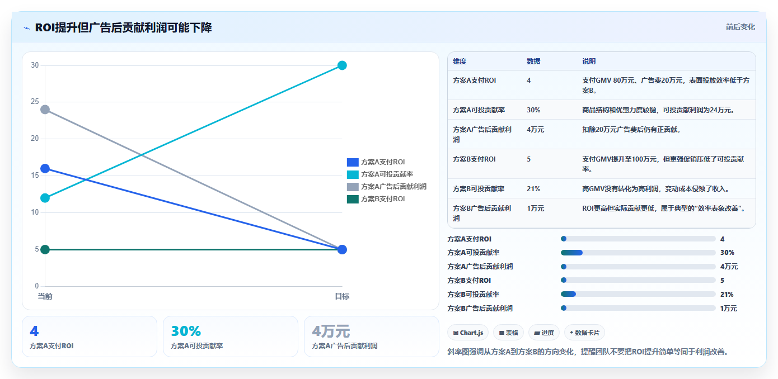
Task: Click the 斜率图强调 footer note text
Action: 588,352
